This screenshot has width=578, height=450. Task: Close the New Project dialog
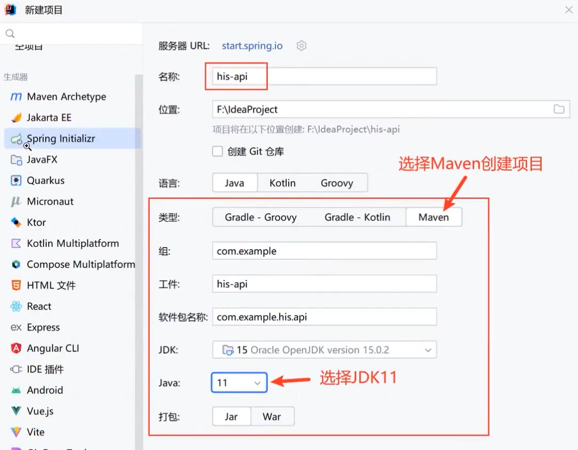click(x=569, y=10)
